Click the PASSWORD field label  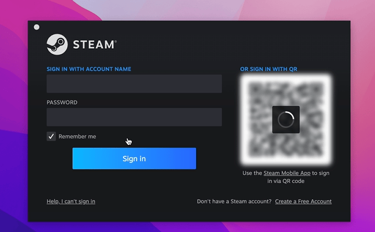pyautogui.click(x=62, y=103)
